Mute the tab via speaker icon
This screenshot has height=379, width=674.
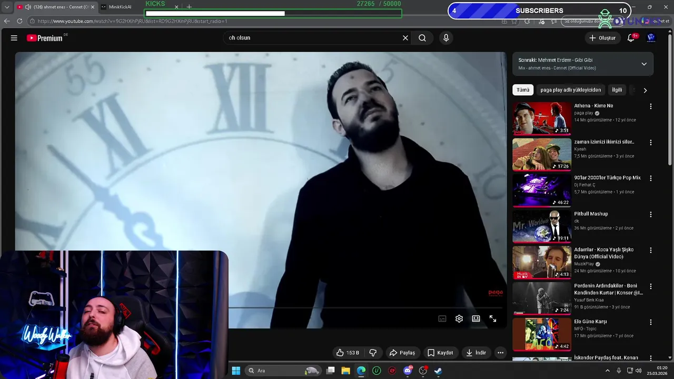(x=27, y=7)
